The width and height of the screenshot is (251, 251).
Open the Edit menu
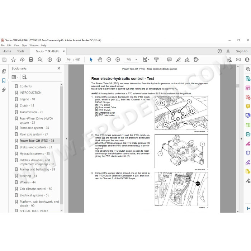(9, 46)
